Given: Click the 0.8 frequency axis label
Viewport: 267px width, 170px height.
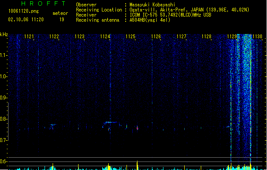Looking at the screenshot, I should click(3, 119).
